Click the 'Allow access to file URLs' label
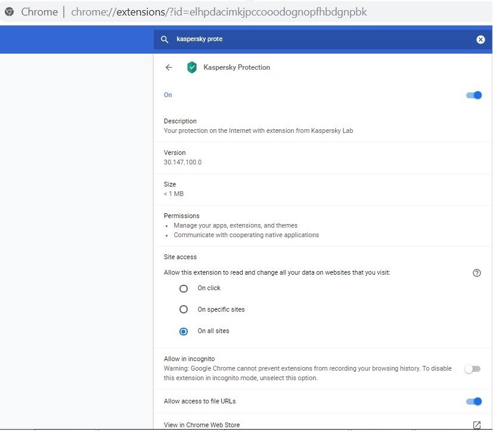 (x=200, y=401)
